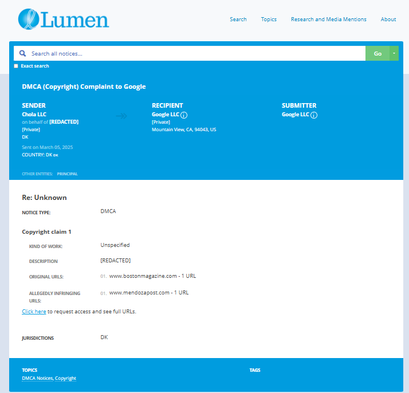Image resolution: width=409 pixels, height=393 pixels.
Task: Open info icon next to submitter Google LLC
Action: (314, 115)
